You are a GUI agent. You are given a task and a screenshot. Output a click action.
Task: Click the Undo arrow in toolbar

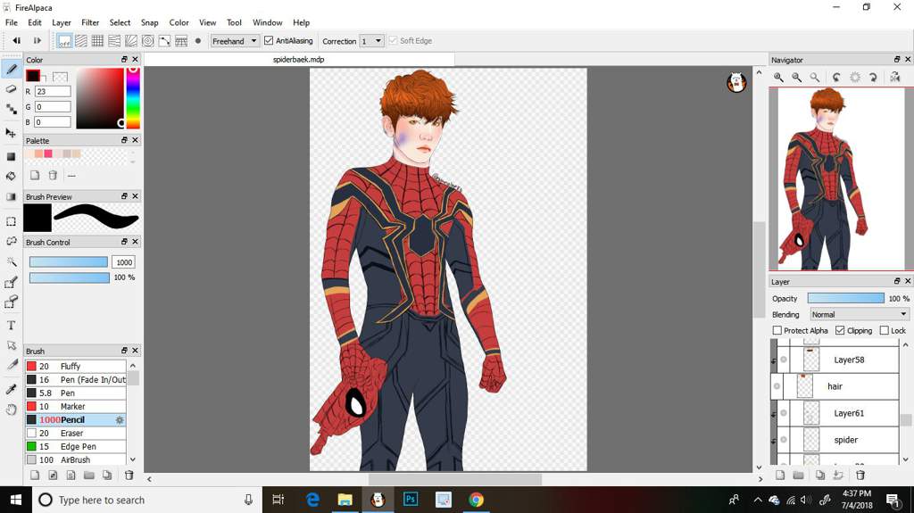(17, 41)
